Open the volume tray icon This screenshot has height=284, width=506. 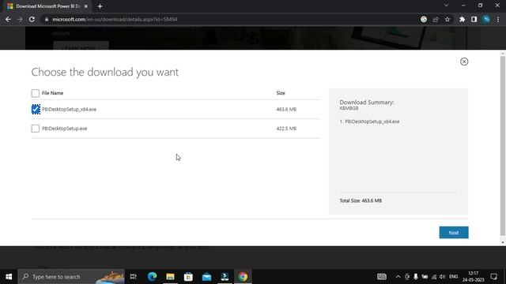tap(442, 277)
